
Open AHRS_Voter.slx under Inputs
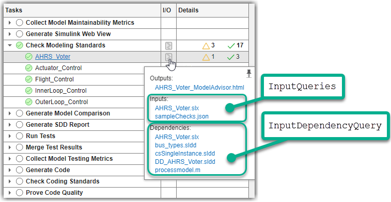pyautogui.click(x=177, y=108)
